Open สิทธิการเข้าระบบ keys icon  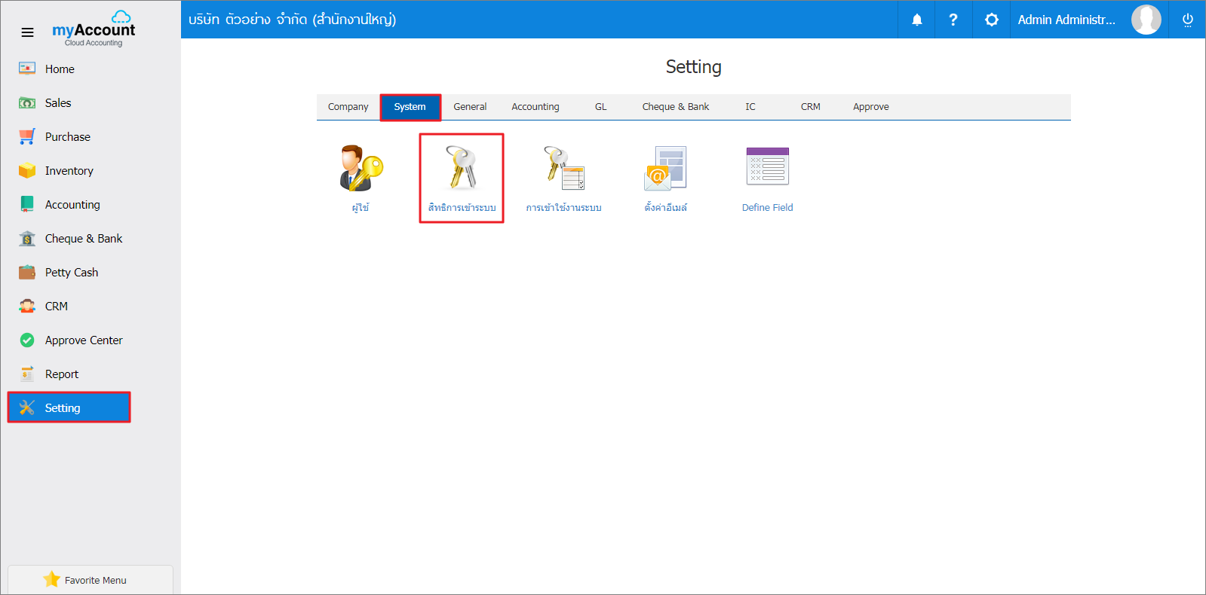click(x=462, y=167)
